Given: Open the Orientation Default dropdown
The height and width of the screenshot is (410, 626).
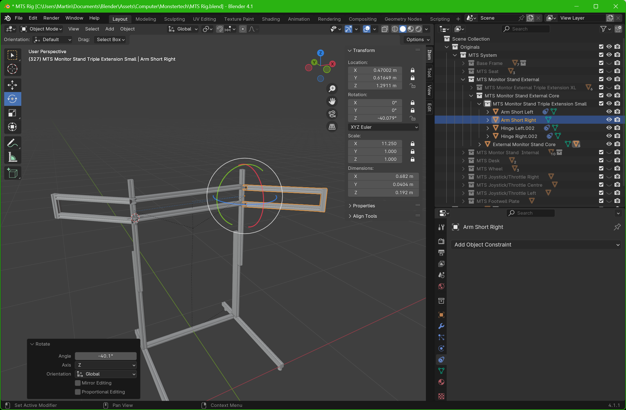Looking at the screenshot, I should 52,39.
